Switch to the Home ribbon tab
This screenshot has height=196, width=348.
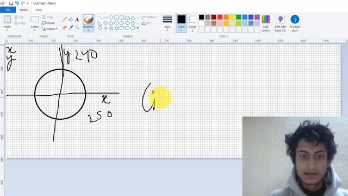pos(23,10)
